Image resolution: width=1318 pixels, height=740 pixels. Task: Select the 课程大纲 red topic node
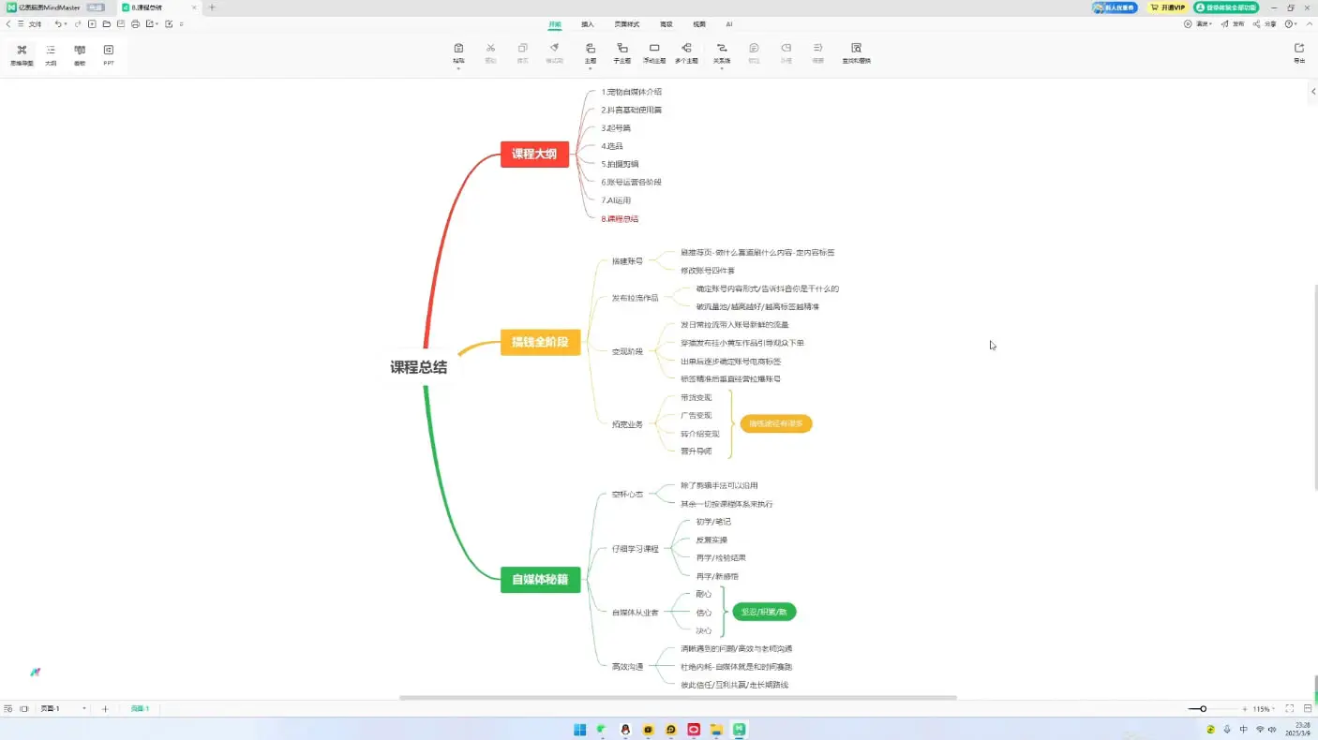534,154
